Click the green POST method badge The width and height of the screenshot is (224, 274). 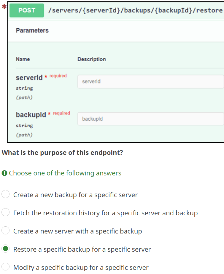[27, 10]
